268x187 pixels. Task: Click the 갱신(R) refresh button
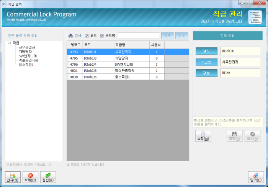[x=48, y=177]
